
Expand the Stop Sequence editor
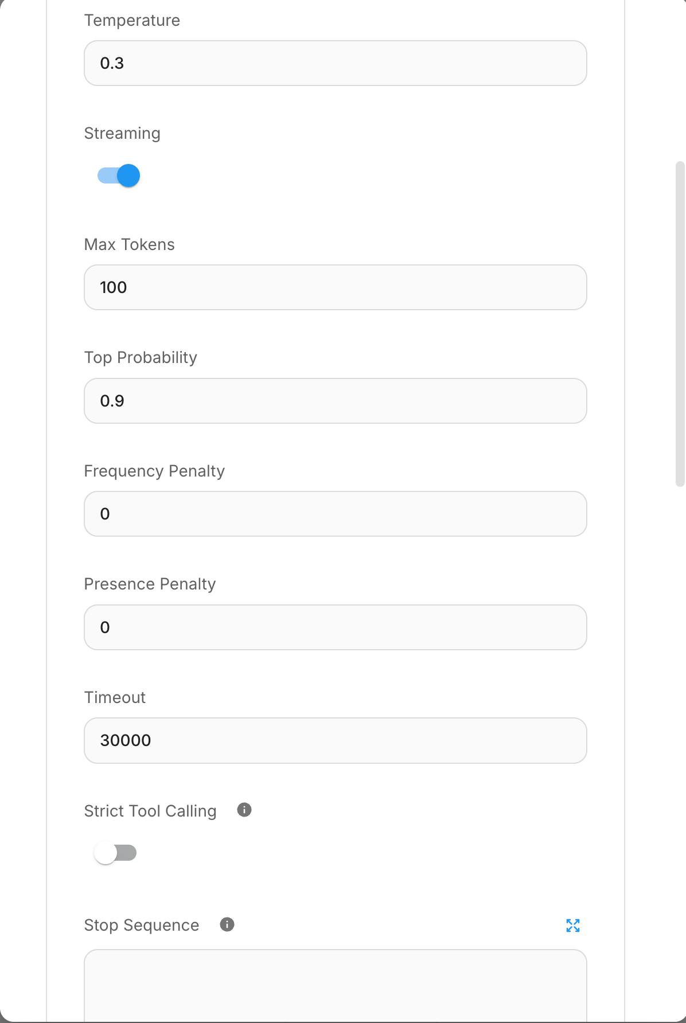coord(572,925)
